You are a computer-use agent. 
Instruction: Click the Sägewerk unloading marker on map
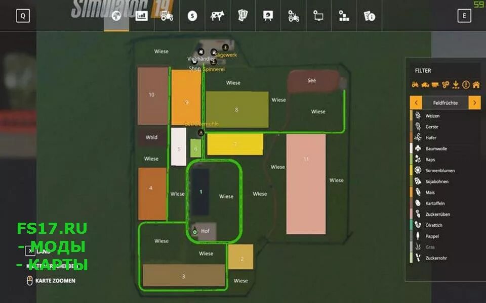pyautogui.click(x=225, y=47)
